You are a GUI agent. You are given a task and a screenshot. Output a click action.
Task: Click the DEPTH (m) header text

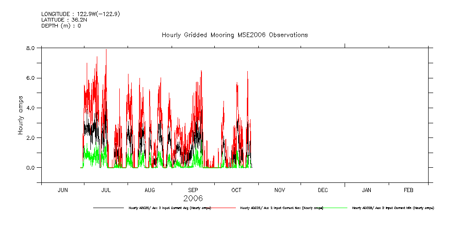click(61, 26)
